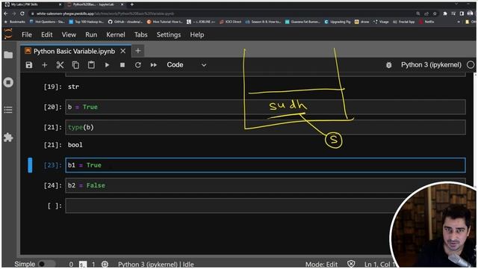Open the browser extensions puzzle icon
This screenshot has height=269, width=478.
[445, 13]
